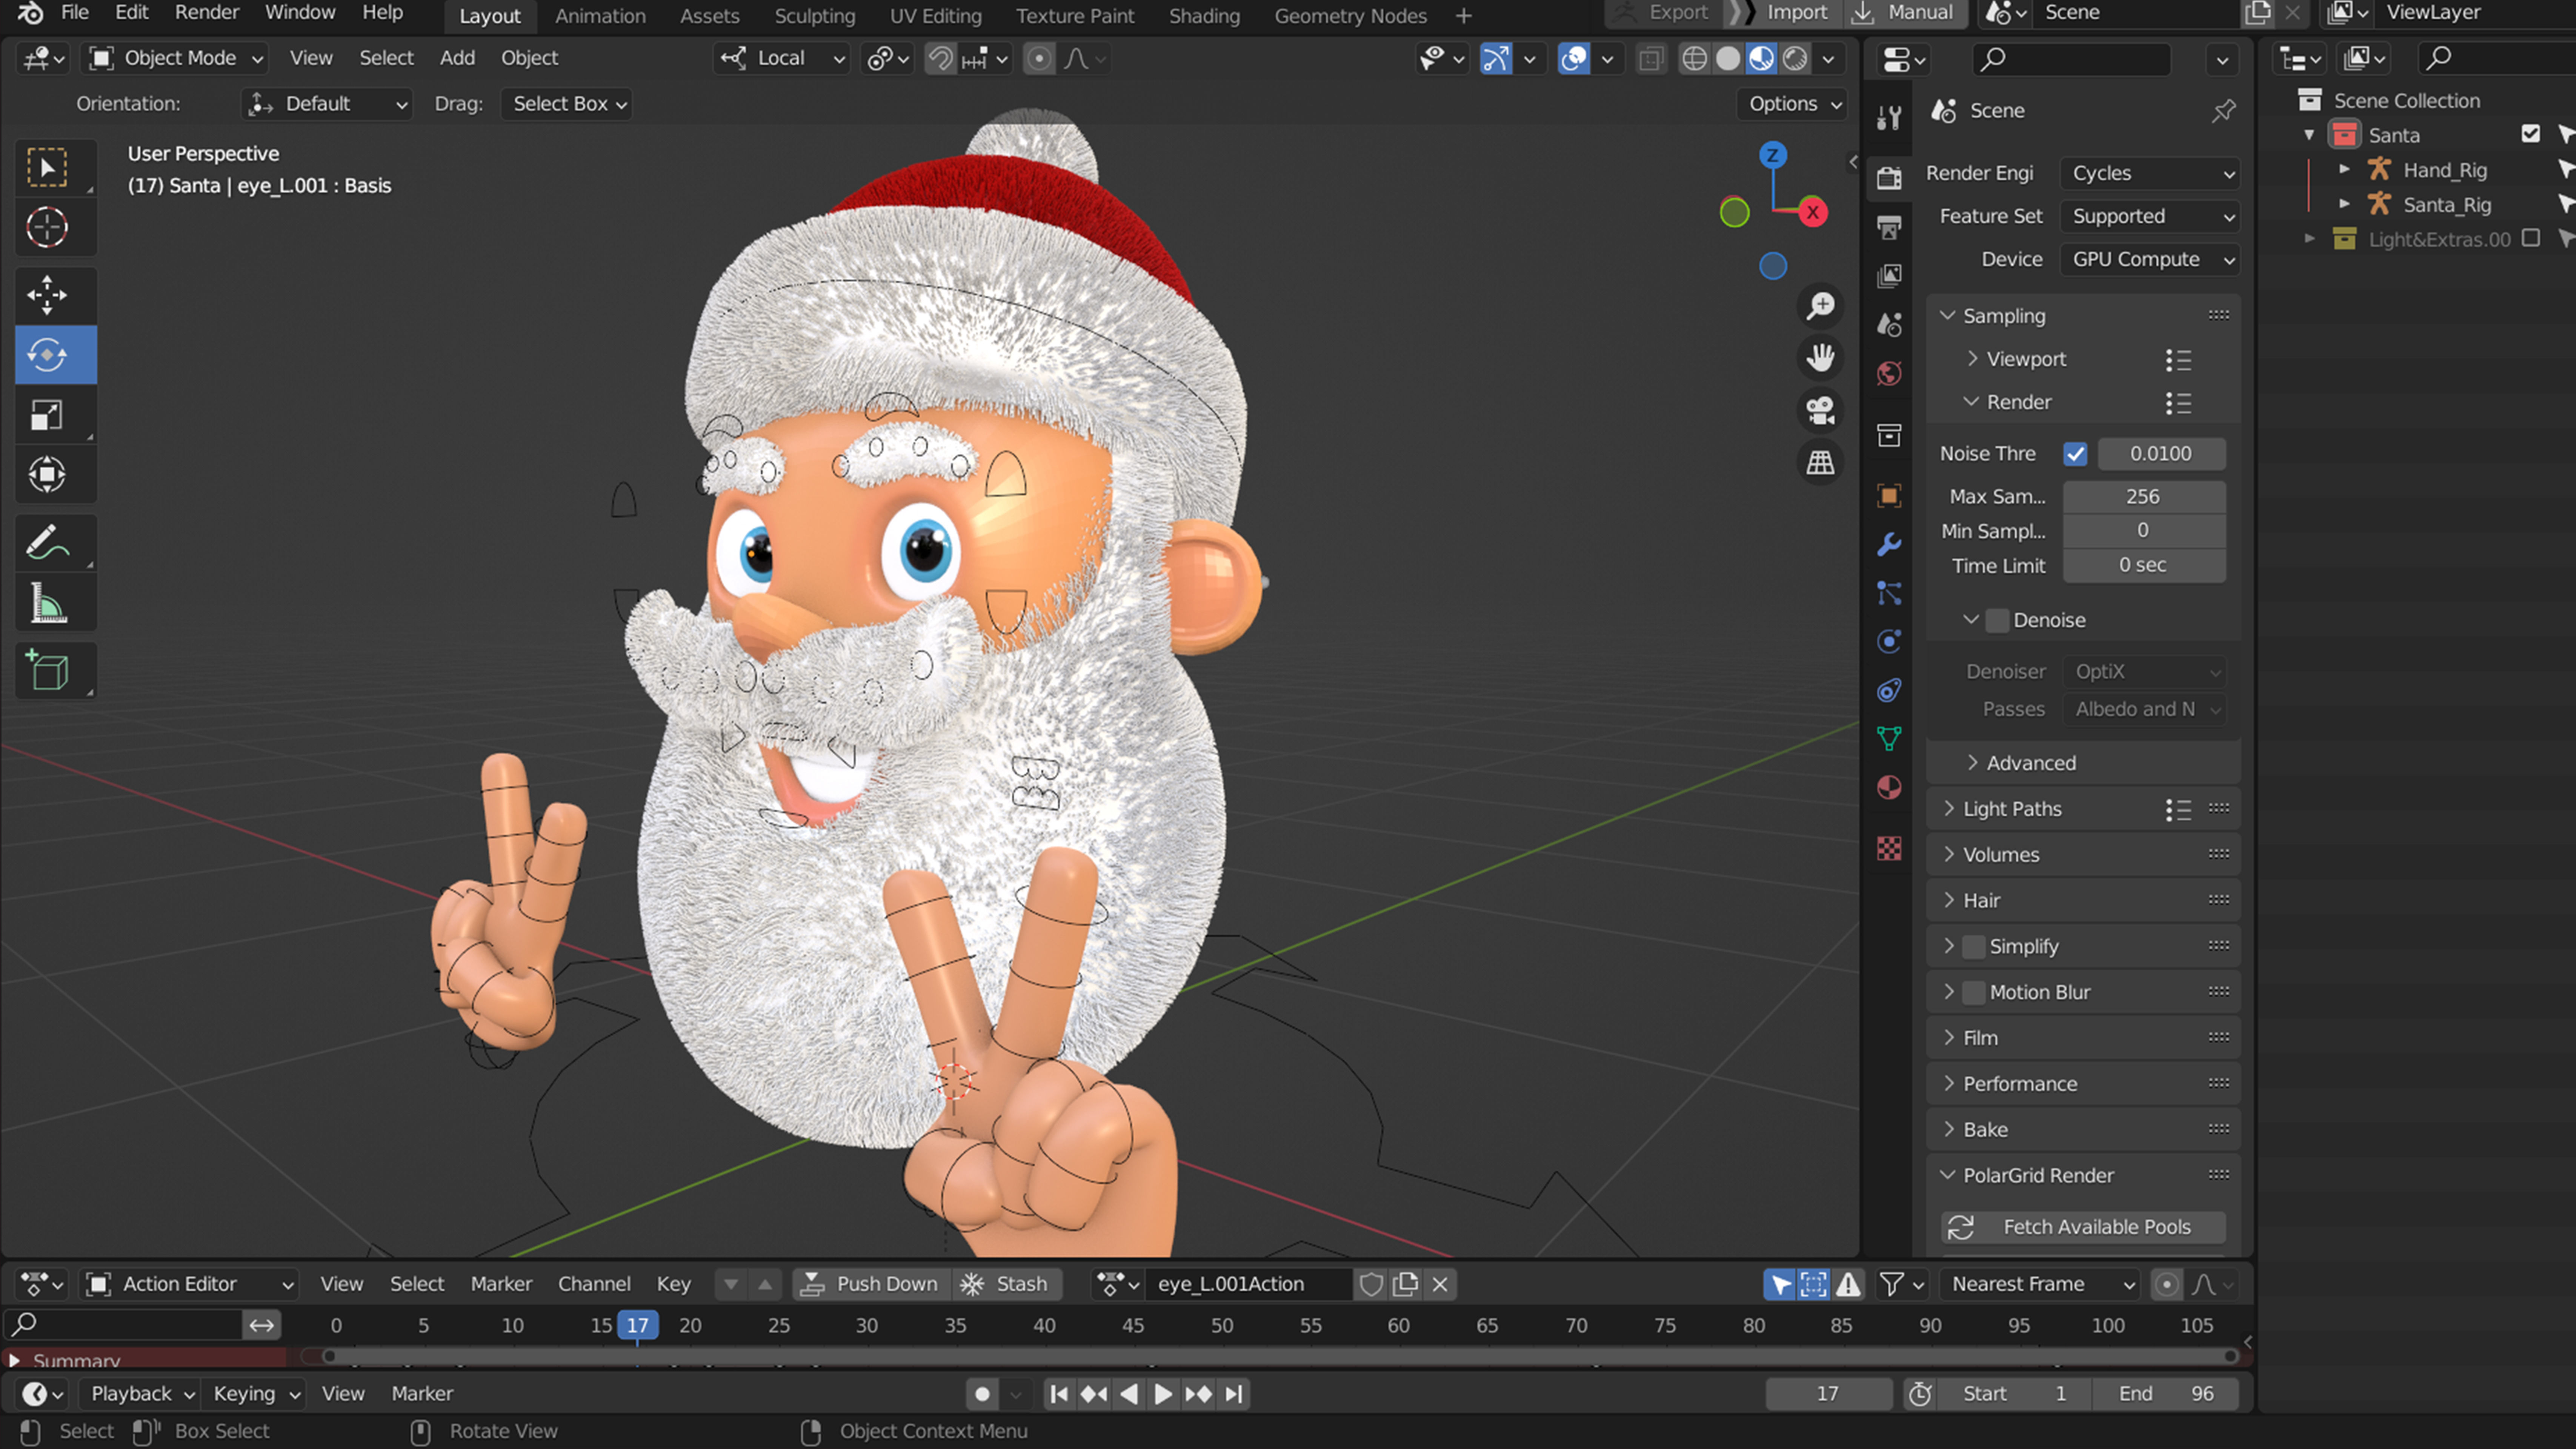Open the Modifiers properties tab

[1888, 544]
